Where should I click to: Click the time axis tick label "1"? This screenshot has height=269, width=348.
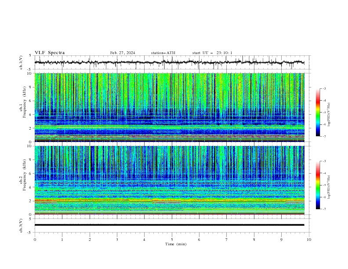click(62, 240)
